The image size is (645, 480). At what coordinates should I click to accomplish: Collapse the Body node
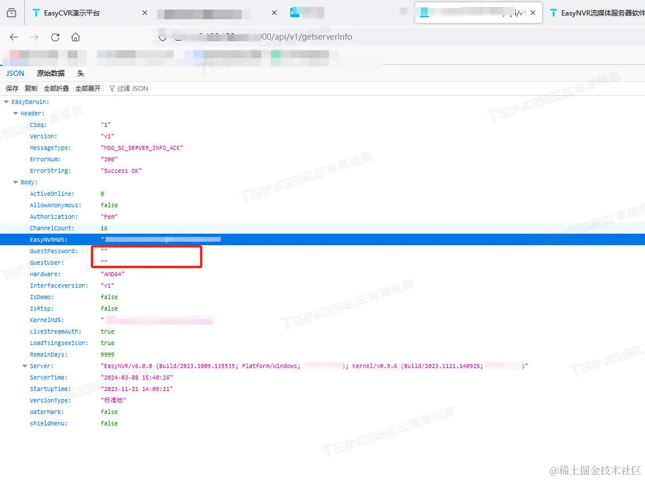coord(15,183)
